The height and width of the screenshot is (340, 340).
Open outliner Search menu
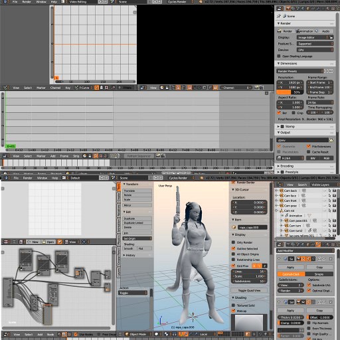click(302, 185)
